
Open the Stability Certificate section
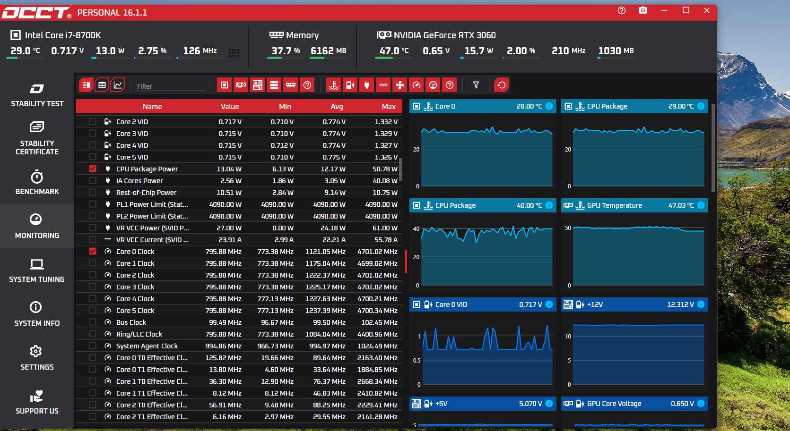click(x=37, y=138)
